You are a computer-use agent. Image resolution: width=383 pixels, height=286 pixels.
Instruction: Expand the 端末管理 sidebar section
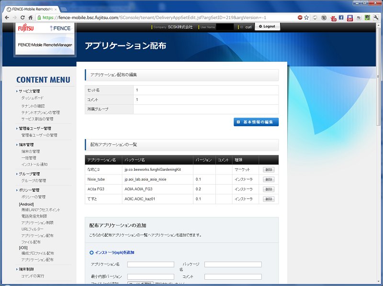pos(26,144)
